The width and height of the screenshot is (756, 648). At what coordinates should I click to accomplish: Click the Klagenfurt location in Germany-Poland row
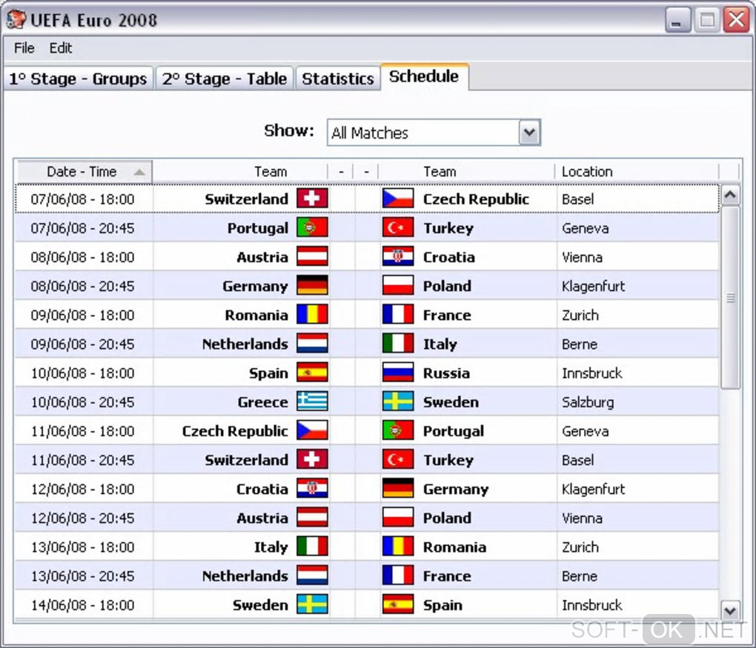593,286
